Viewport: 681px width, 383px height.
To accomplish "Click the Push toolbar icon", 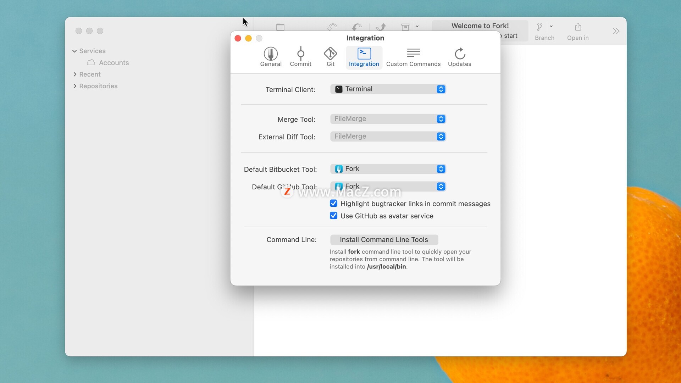I will click(x=381, y=27).
